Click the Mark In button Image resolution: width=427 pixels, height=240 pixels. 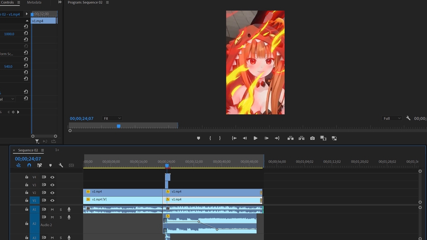[x=210, y=138]
